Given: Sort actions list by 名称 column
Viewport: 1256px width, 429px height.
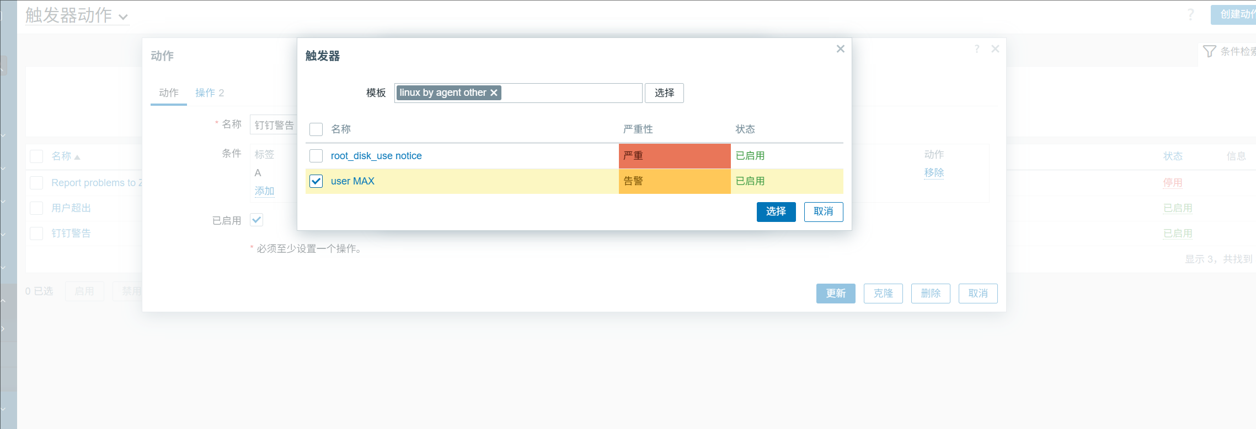Looking at the screenshot, I should pyautogui.click(x=66, y=156).
